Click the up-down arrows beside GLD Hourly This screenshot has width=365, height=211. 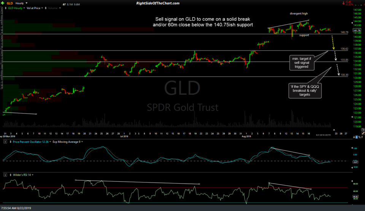(6, 8)
